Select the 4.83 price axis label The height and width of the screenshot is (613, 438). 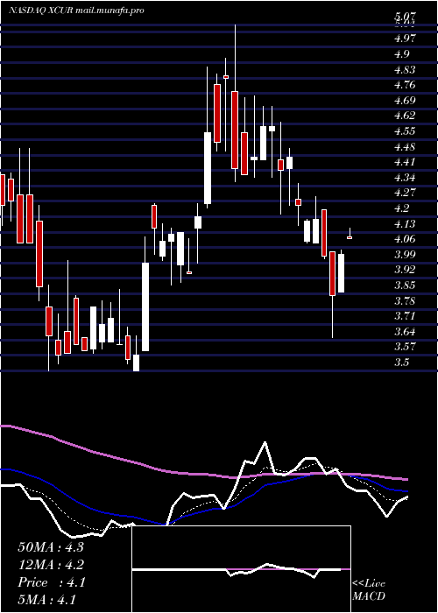406,69
